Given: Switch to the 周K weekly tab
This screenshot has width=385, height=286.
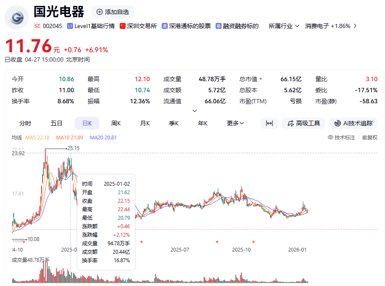Looking at the screenshot, I should [x=115, y=123].
